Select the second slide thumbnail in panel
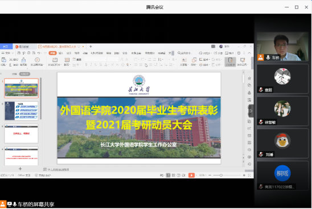 [21, 111]
